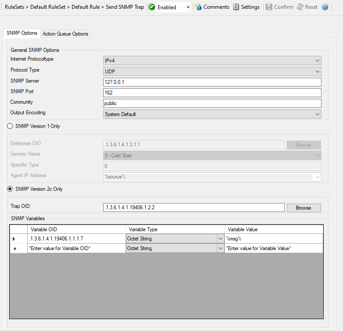Click the Reset toolbar icon

(x=300, y=7)
